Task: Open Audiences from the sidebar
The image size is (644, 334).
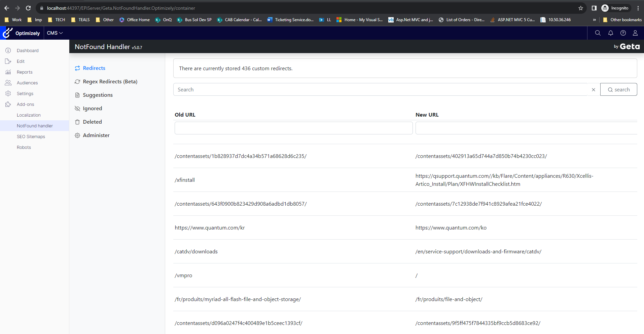Action: 27,83
